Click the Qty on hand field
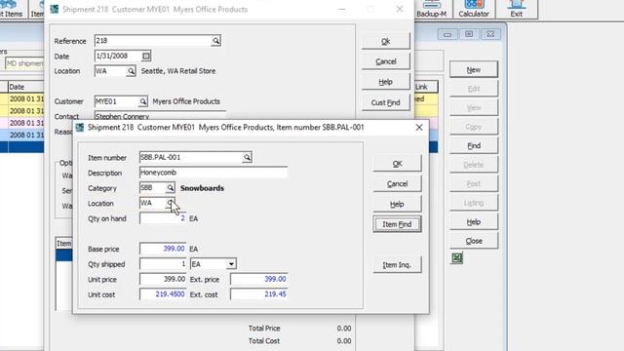This screenshot has height=351, width=624. click(x=163, y=218)
